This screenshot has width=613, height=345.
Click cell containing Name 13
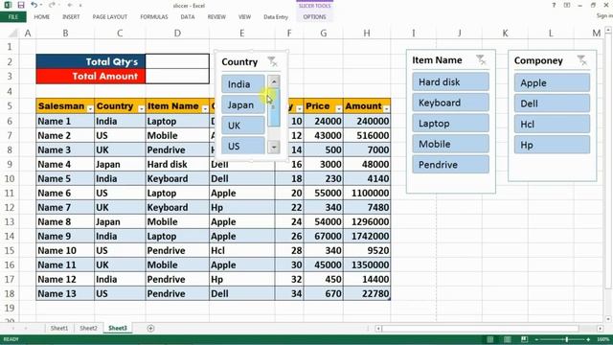(65, 294)
